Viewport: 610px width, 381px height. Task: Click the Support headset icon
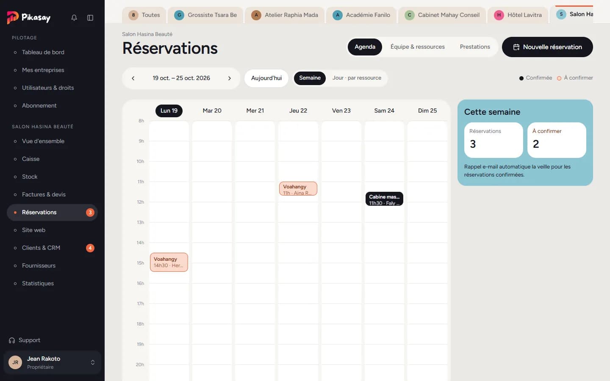(x=12, y=340)
